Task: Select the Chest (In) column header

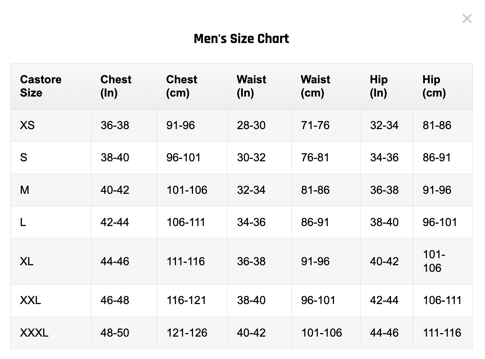Action: coord(116,86)
